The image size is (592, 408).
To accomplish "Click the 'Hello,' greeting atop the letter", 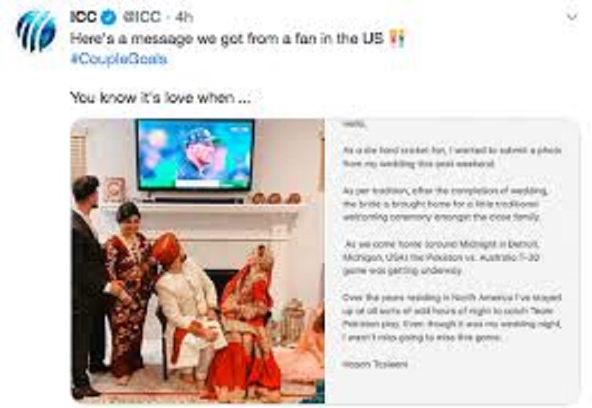I will point(354,124).
